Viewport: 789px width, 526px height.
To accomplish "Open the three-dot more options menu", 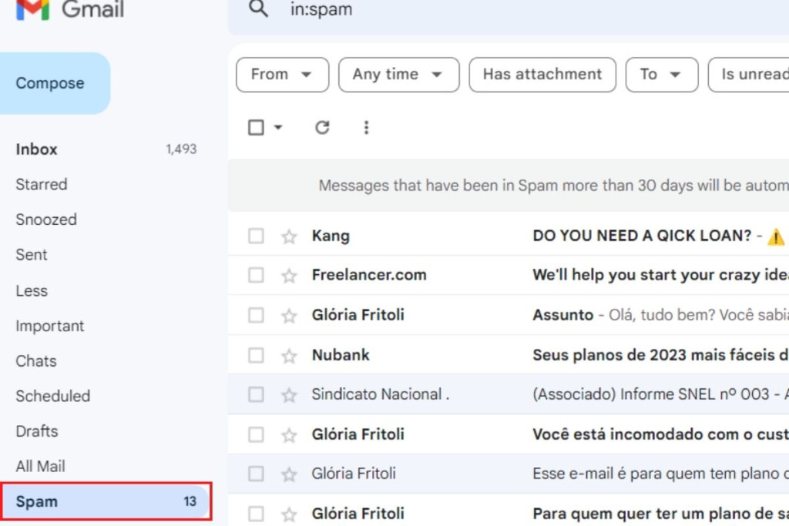I will (x=366, y=127).
